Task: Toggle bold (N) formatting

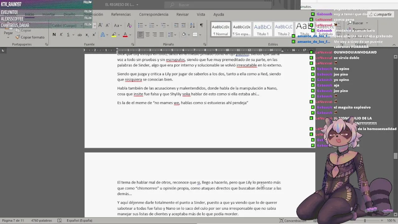Action: 54,35
